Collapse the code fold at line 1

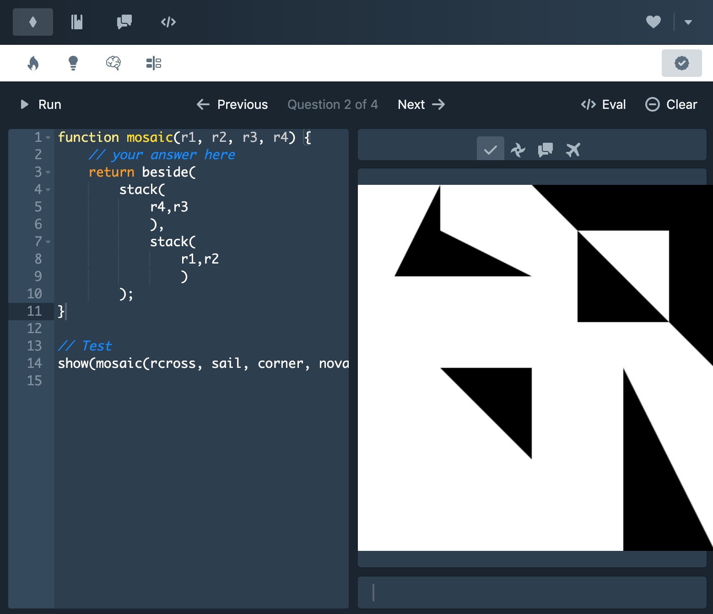pyautogui.click(x=48, y=138)
